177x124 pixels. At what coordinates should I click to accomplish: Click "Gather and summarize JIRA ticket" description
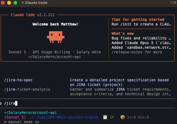click(120, 92)
